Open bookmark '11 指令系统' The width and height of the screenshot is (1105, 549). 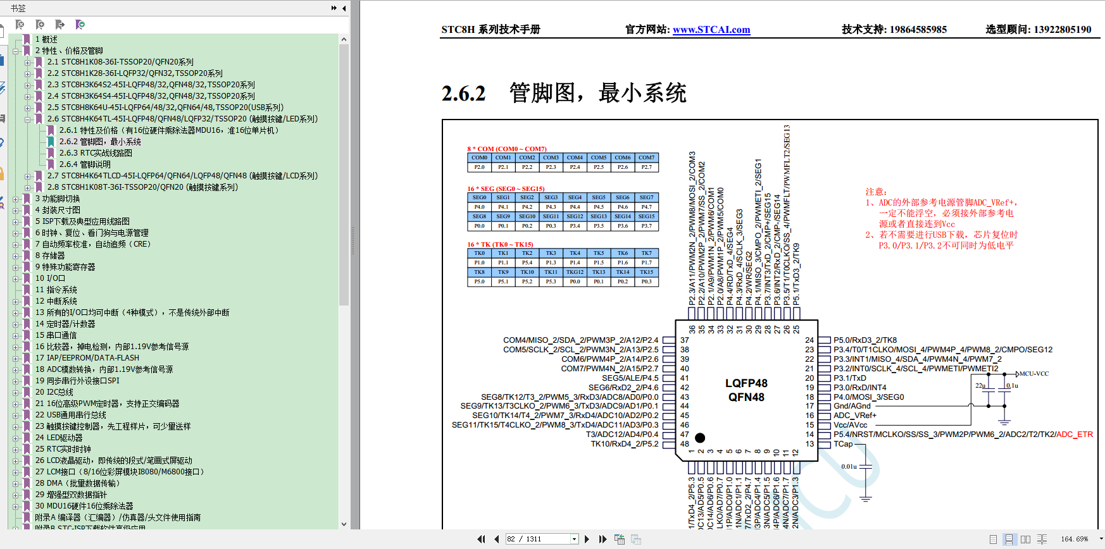(56, 290)
